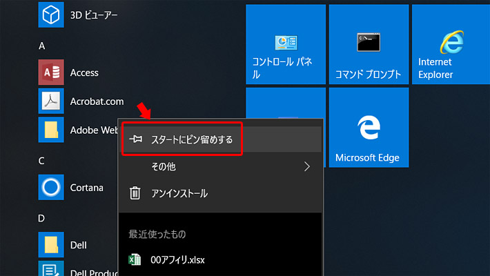Image resolution: width=490 pixels, height=276 pixels.
Task: Launch the コマンド プロンプト tile
Action: tap(369, 44)
